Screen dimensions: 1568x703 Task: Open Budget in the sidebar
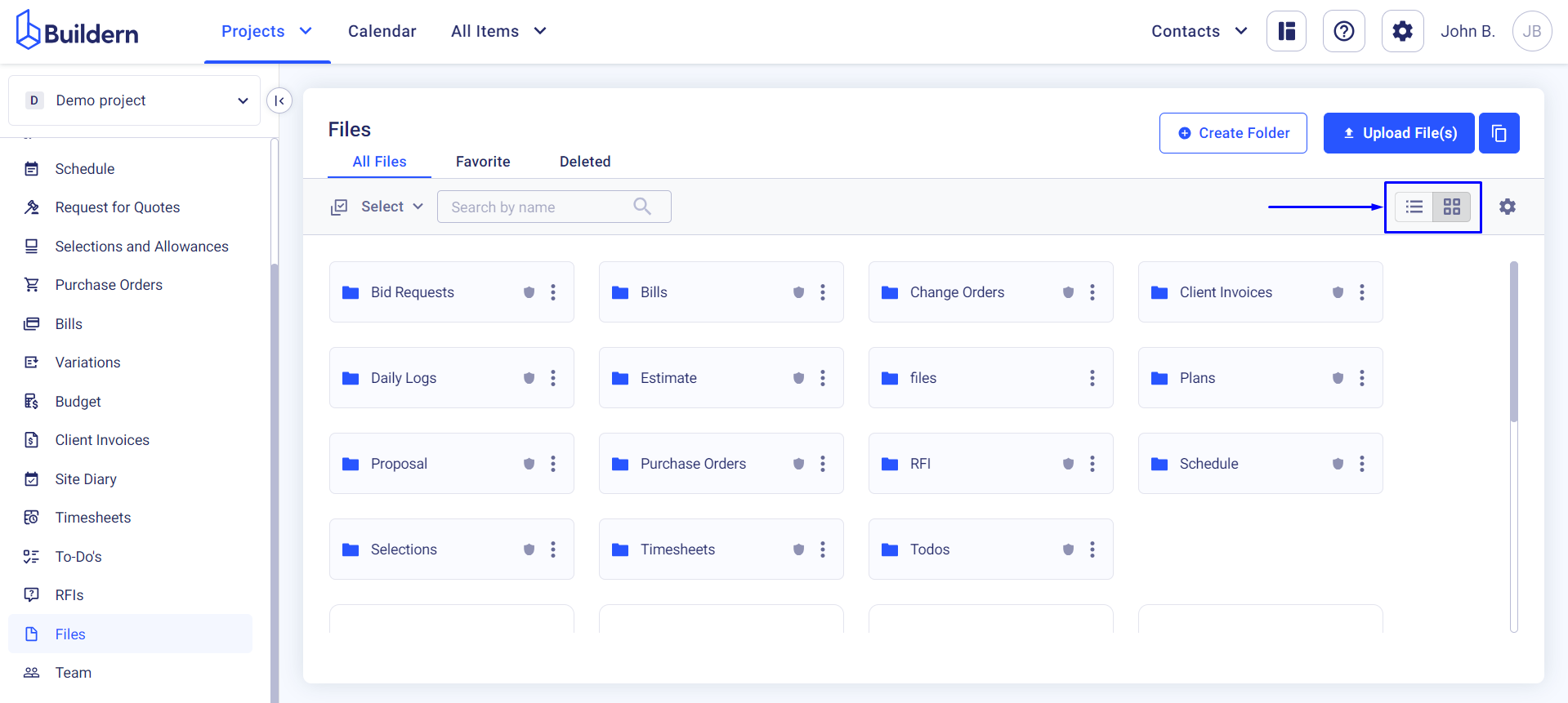coord(131,402)
